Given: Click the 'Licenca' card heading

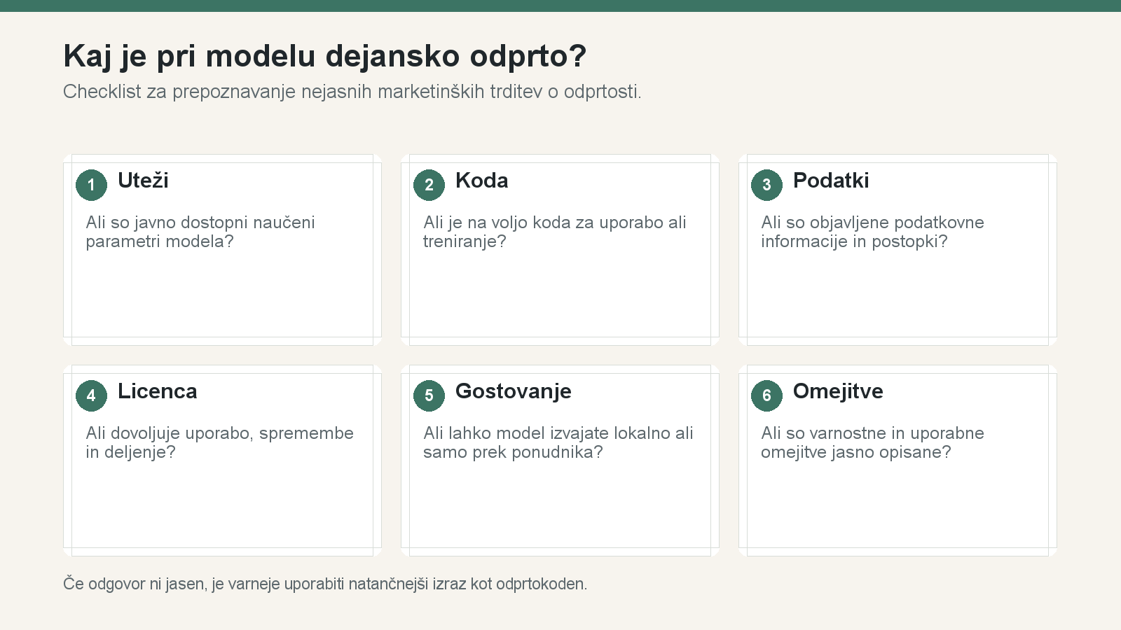Looking at the screenshot, I should [158, 391].
